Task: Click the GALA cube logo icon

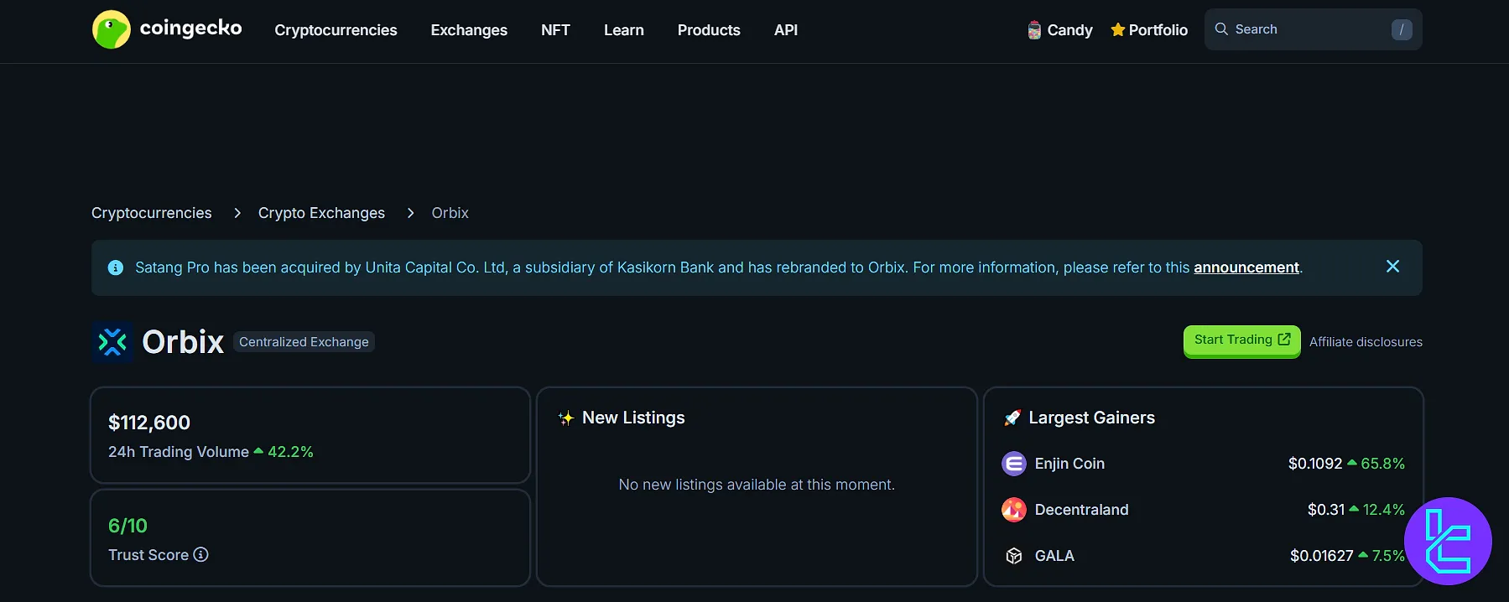Action: pyautogui.click(x=1014, y=556)
